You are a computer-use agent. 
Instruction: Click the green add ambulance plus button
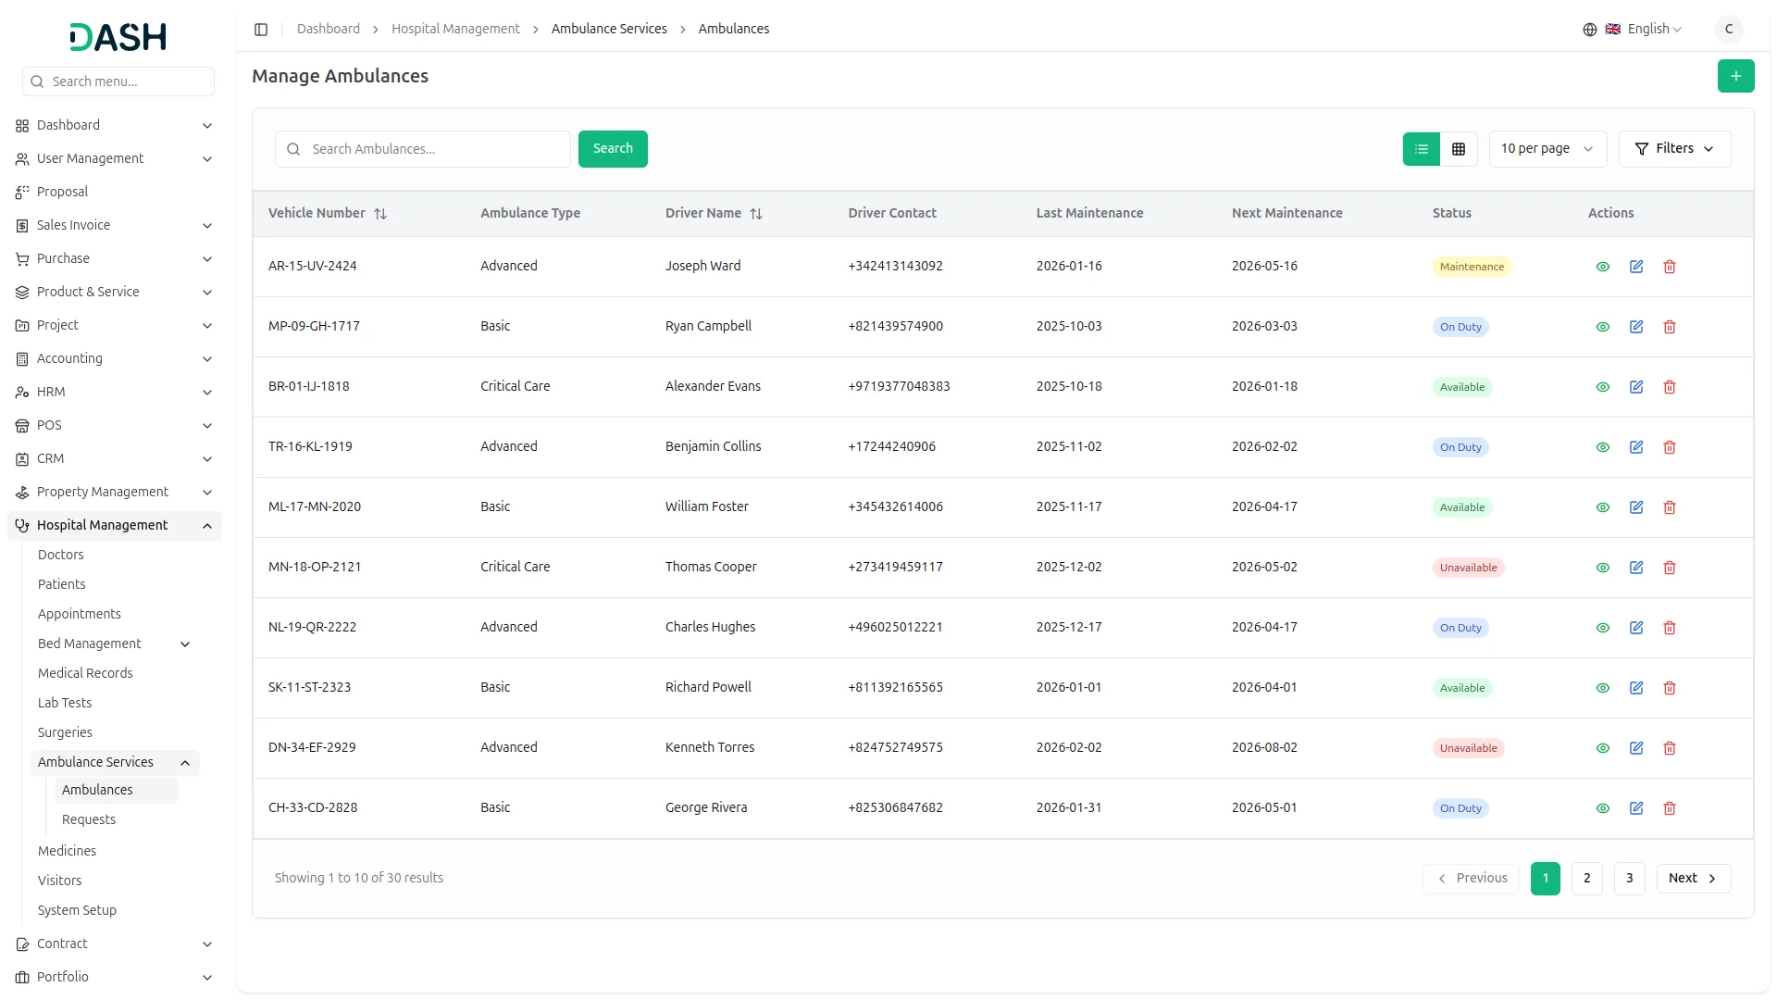coord(1735,76)
